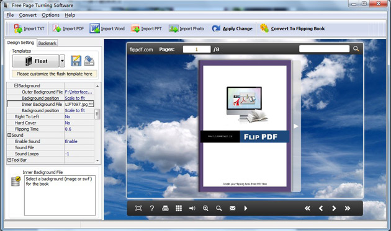
Task: Click the flippdf.com label in the viewer
Action: (x=141, y=50)
